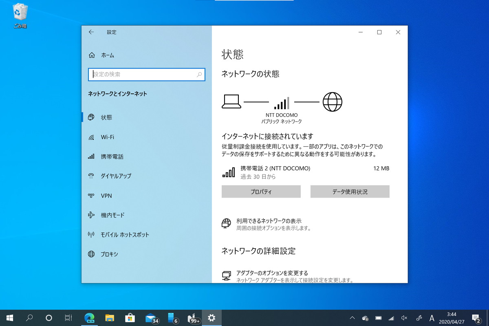Open データ使用状況 (Data usage)

(350, 192)
